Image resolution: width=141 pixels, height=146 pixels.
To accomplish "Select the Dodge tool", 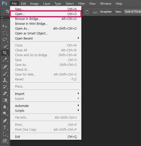I will pos(5,113).
